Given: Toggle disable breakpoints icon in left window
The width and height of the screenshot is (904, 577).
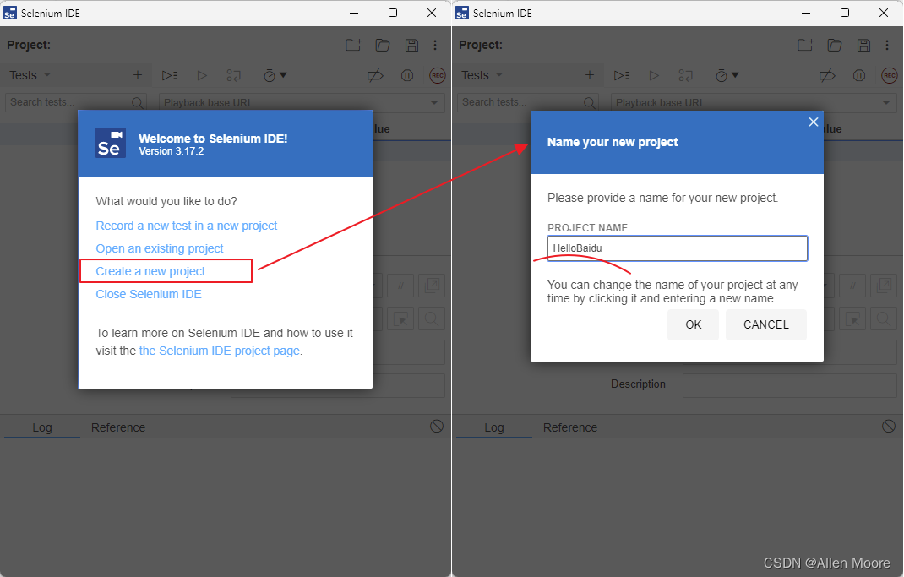Looking at the screenshot, I should click(x=375, y=75).
